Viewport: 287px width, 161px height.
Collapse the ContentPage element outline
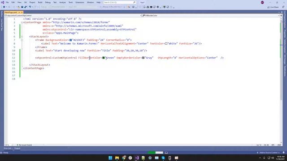pyautogui.click(x=22, y=22)
